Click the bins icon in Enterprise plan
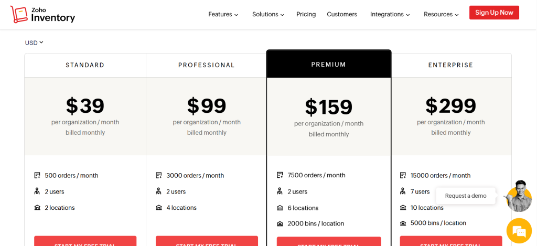 pyautogui.click(x=403, y=223)
